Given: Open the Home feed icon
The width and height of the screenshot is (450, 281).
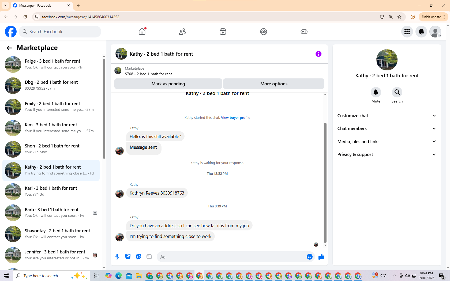Looking at the screenshot, I should 142,32.
